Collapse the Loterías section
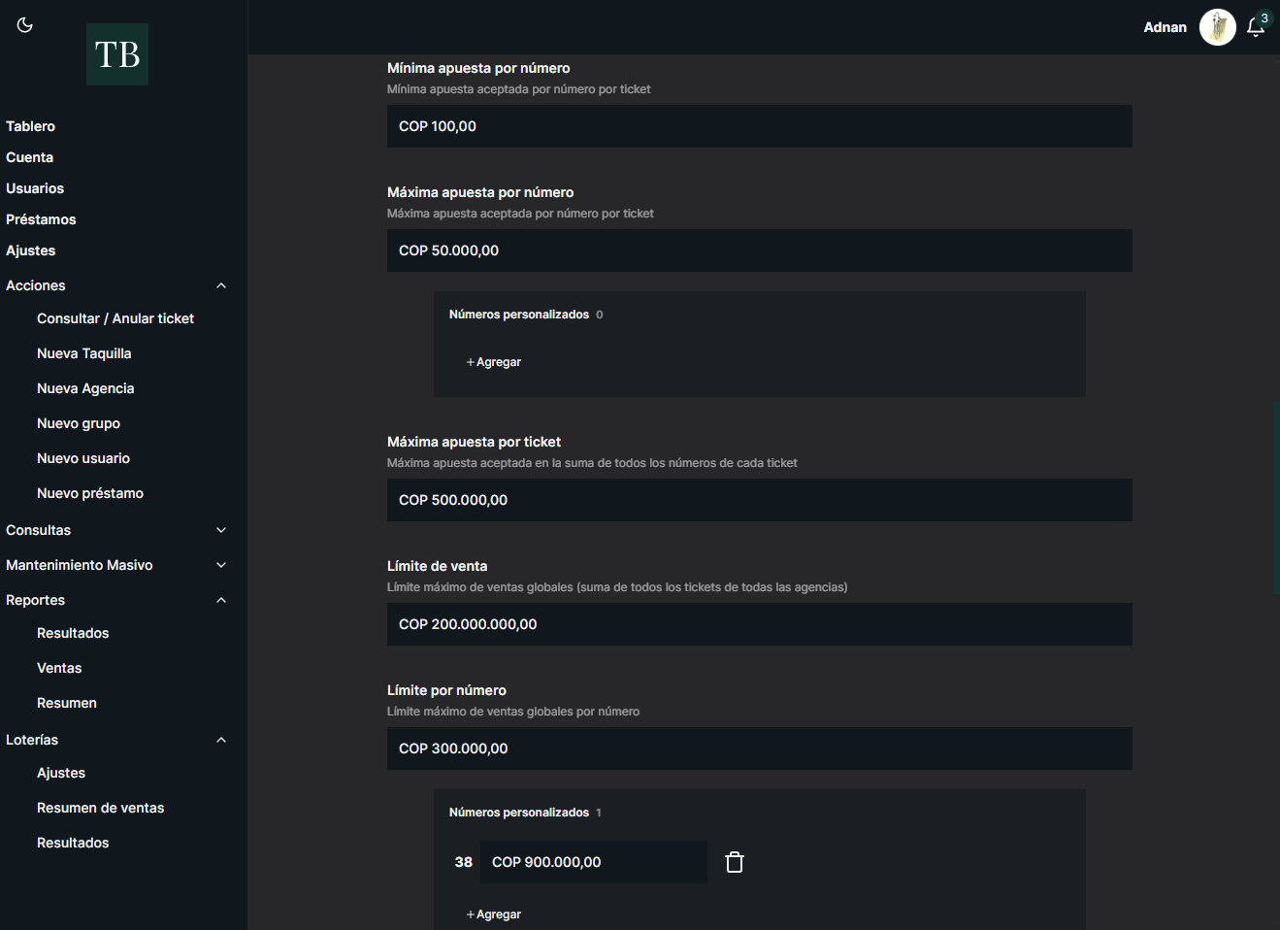This screenshot has width=1280, height=930. pos(221,740)
